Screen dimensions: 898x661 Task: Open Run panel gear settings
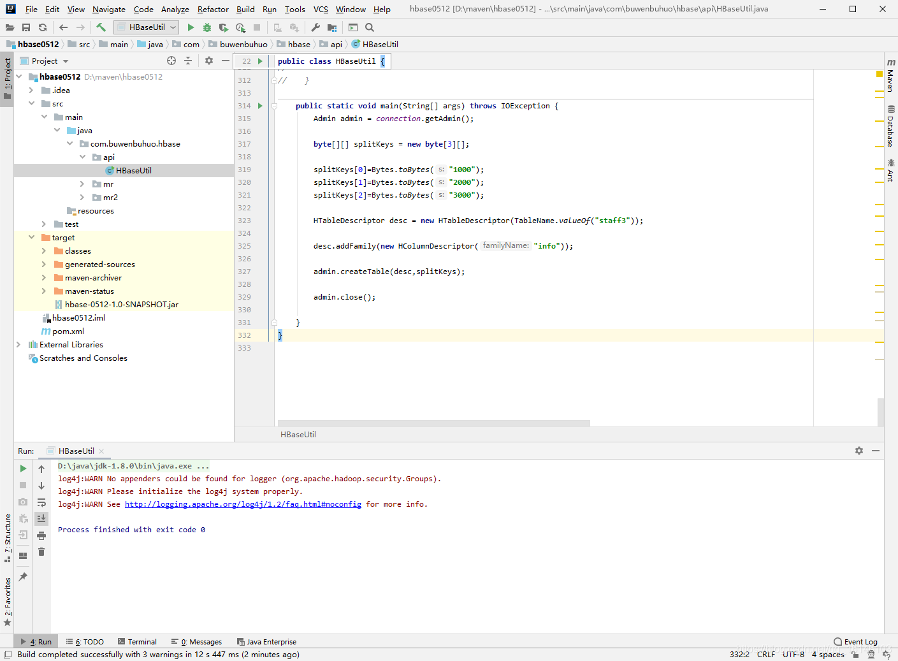(859, 451)
